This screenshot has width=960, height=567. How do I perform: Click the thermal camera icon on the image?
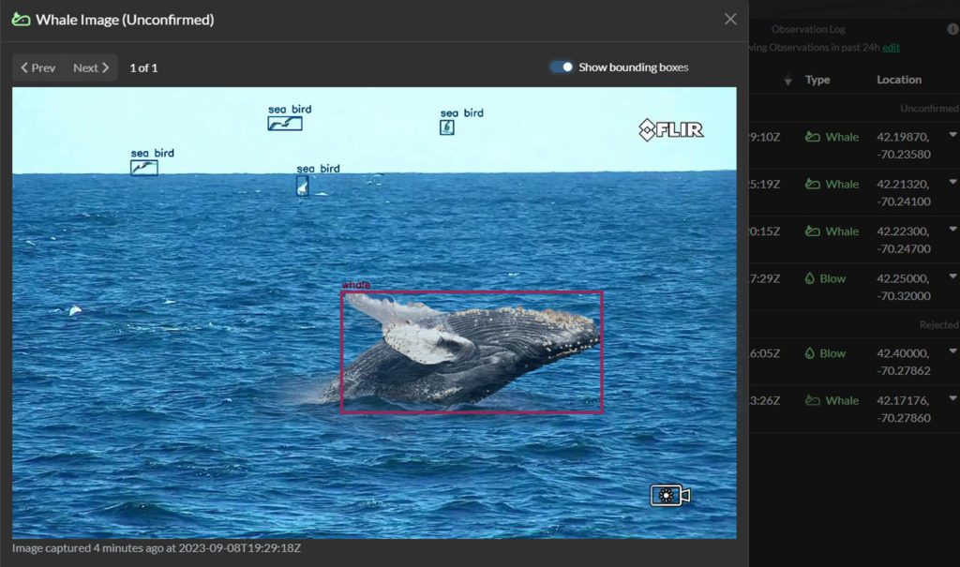click(670, 495)
